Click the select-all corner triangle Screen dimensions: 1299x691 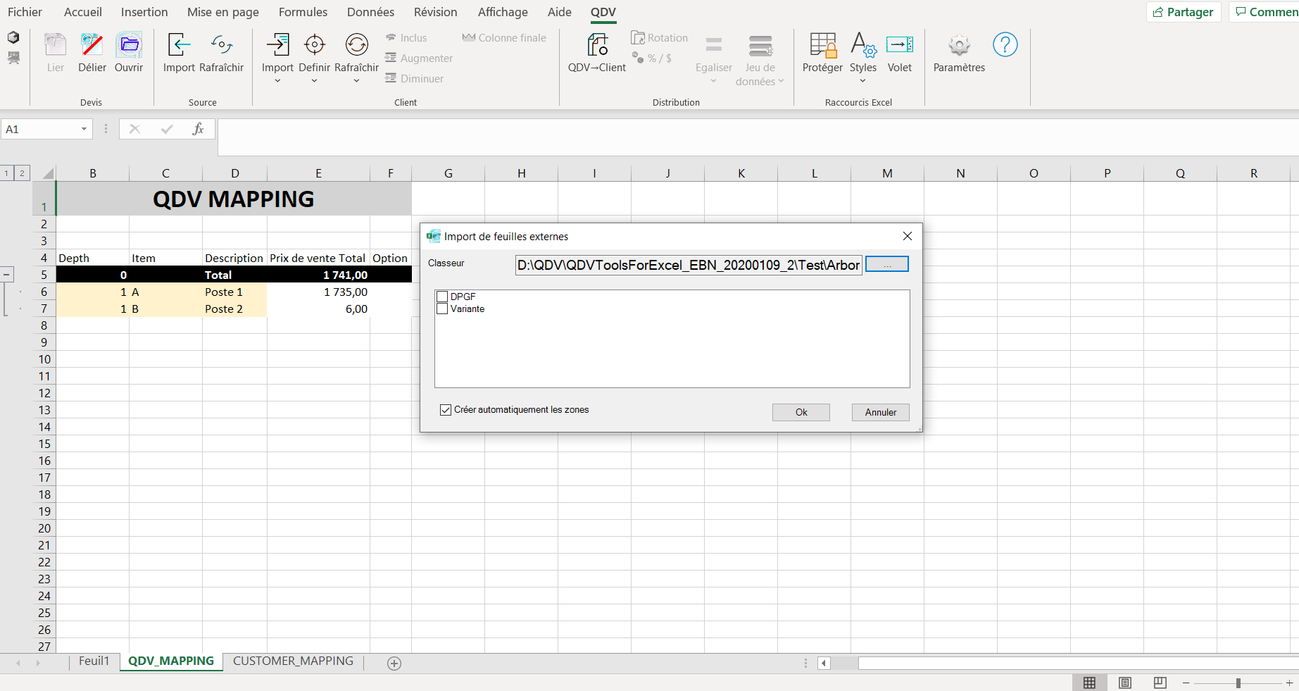46,173
